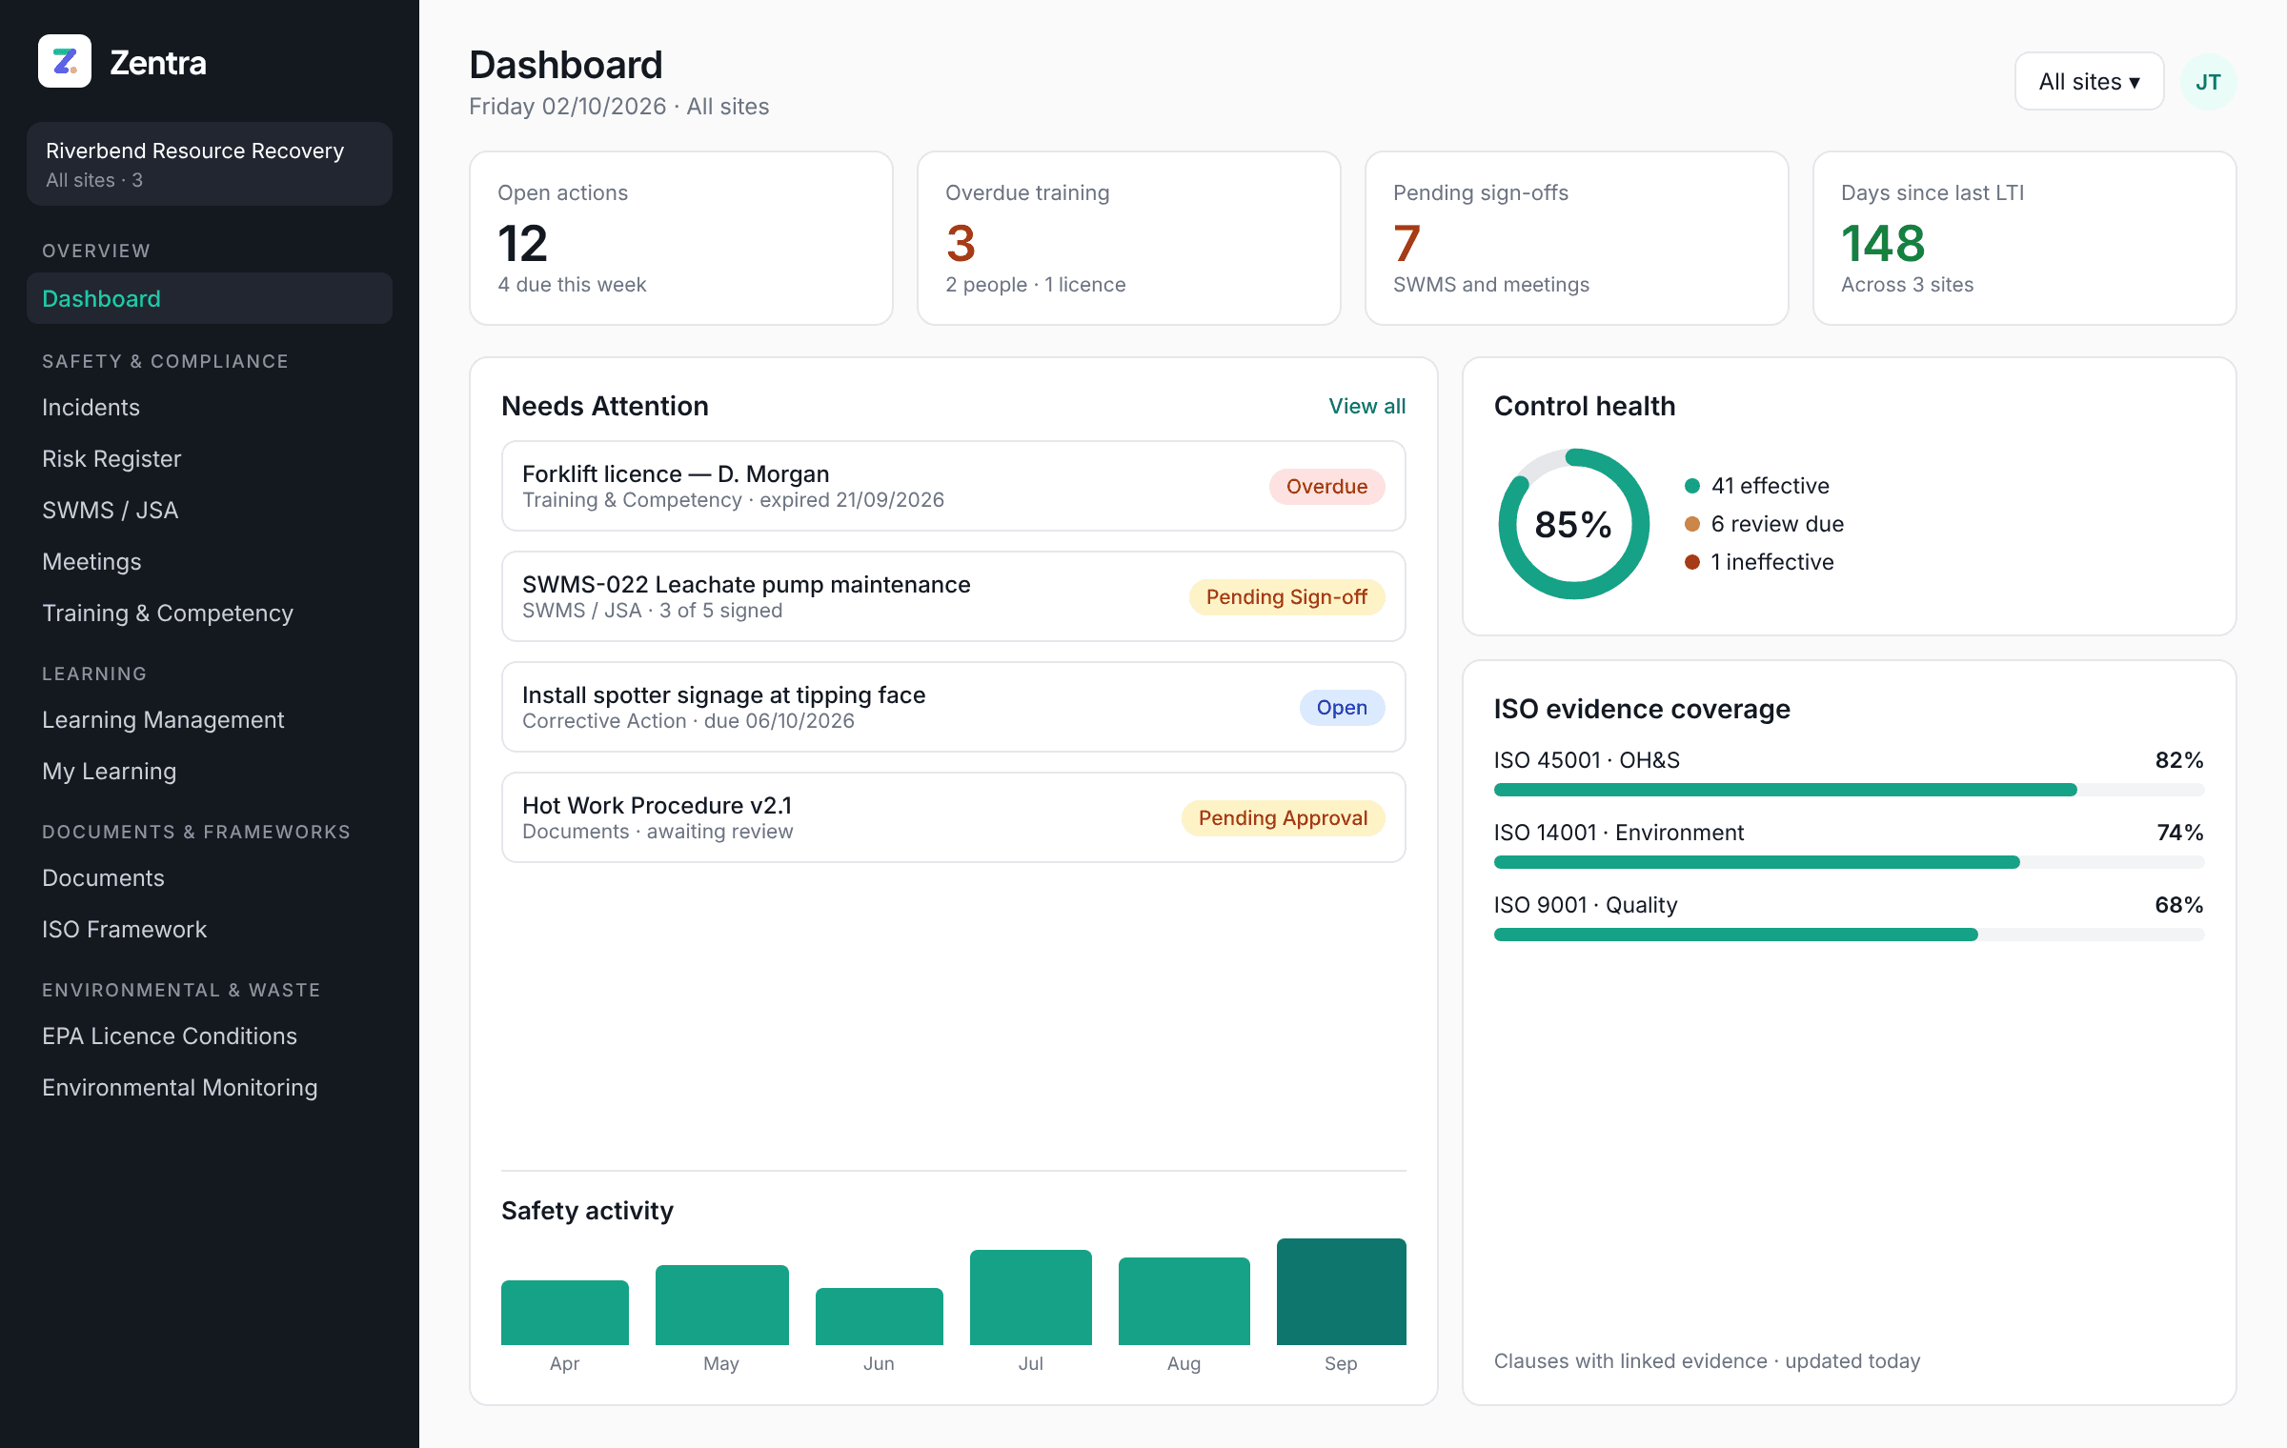Open the JT user avatar
This screenshot has height=1448, width=2287.
(x=2208, y=82)
